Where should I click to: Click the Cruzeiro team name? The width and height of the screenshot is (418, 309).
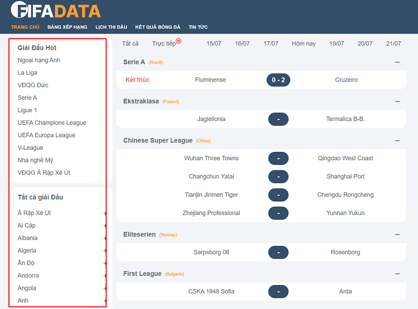coord(346,80)
